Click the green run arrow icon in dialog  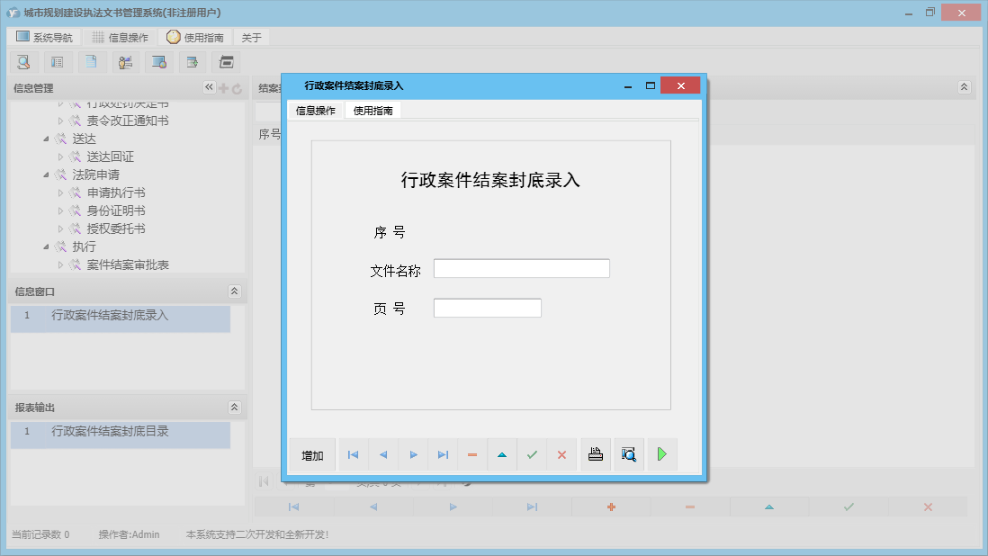(x=662, y=454)
